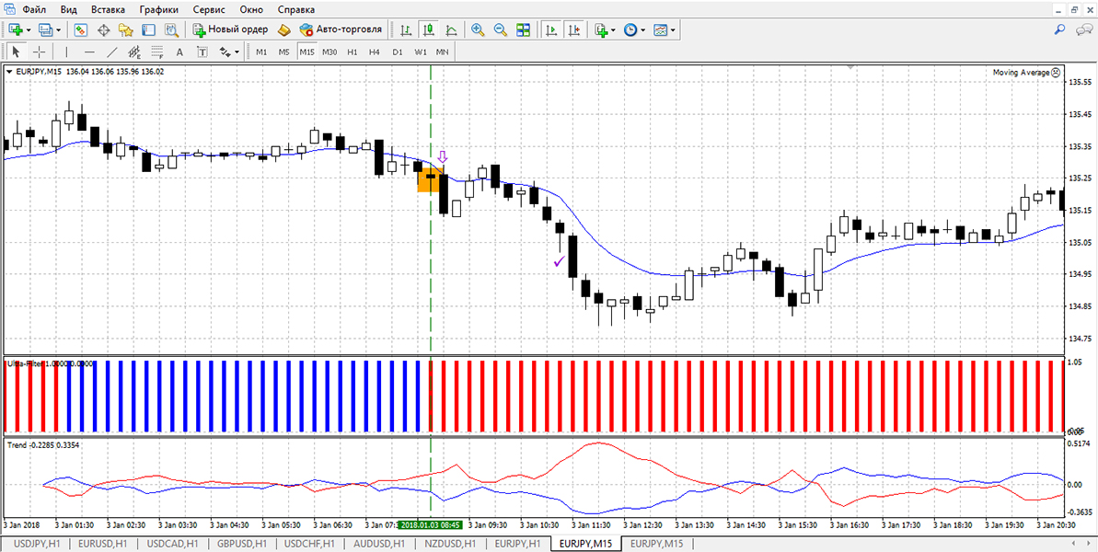Expand the new chart dropdown arrow

pyautogui.click(x=28, y=30)
